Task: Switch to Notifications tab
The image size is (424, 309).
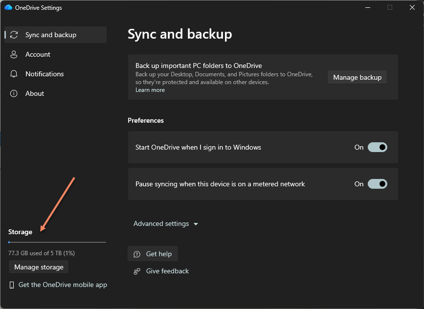Action: [45, 74]
